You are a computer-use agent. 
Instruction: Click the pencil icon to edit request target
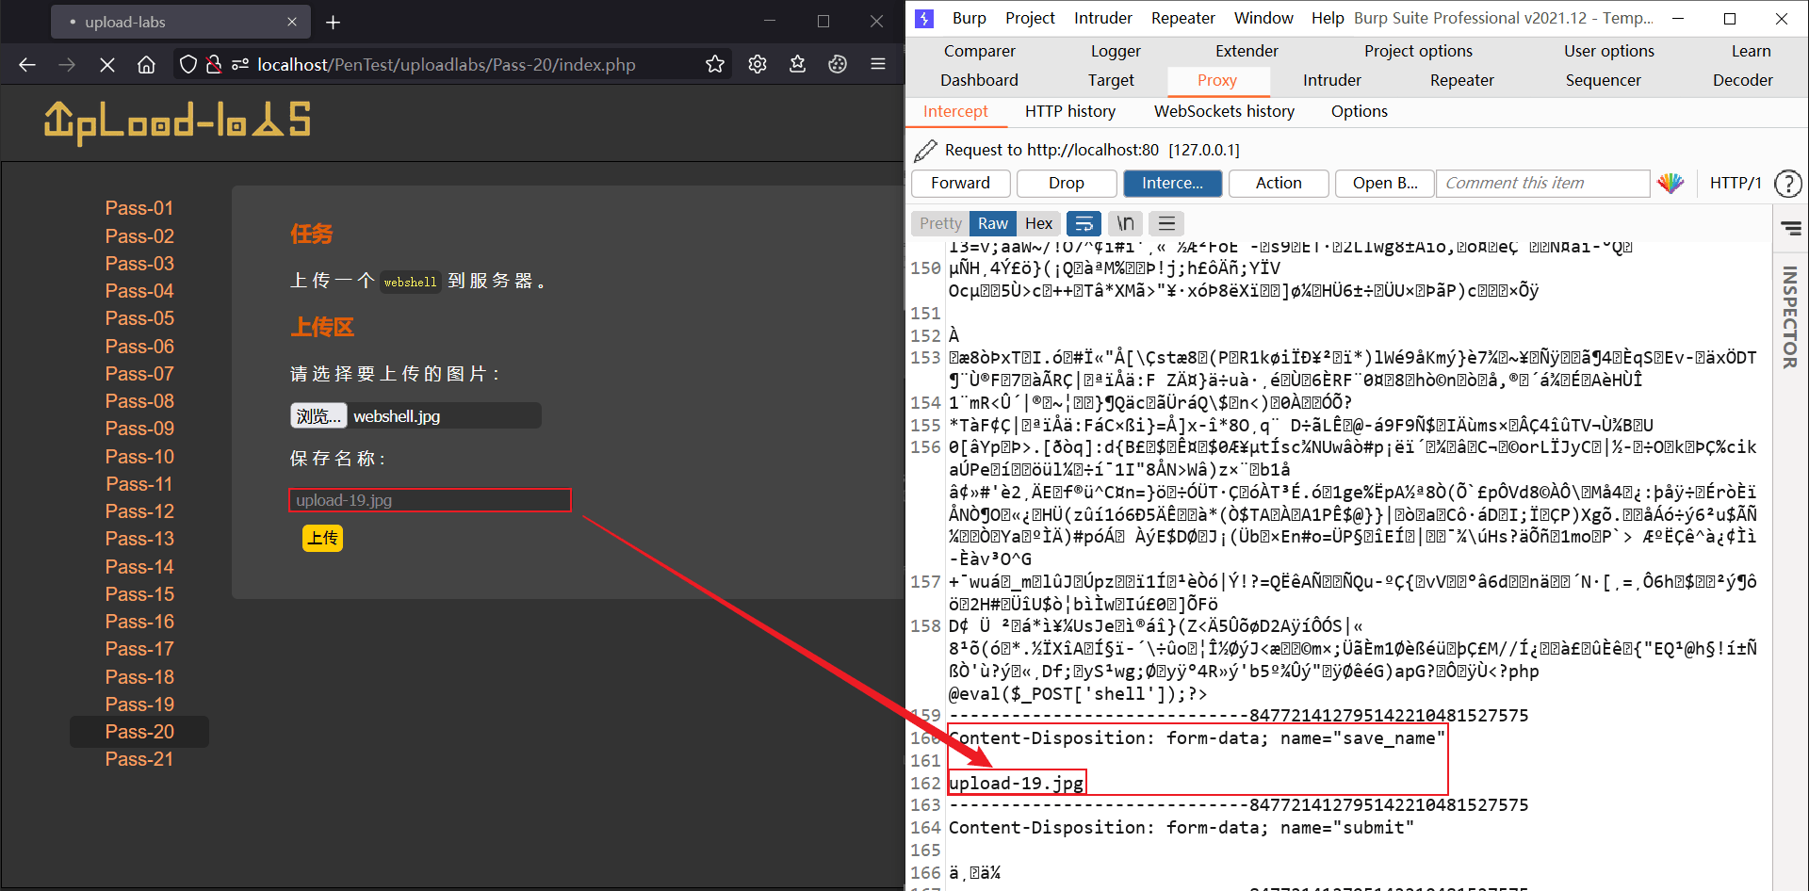click(x=926, y=150)
